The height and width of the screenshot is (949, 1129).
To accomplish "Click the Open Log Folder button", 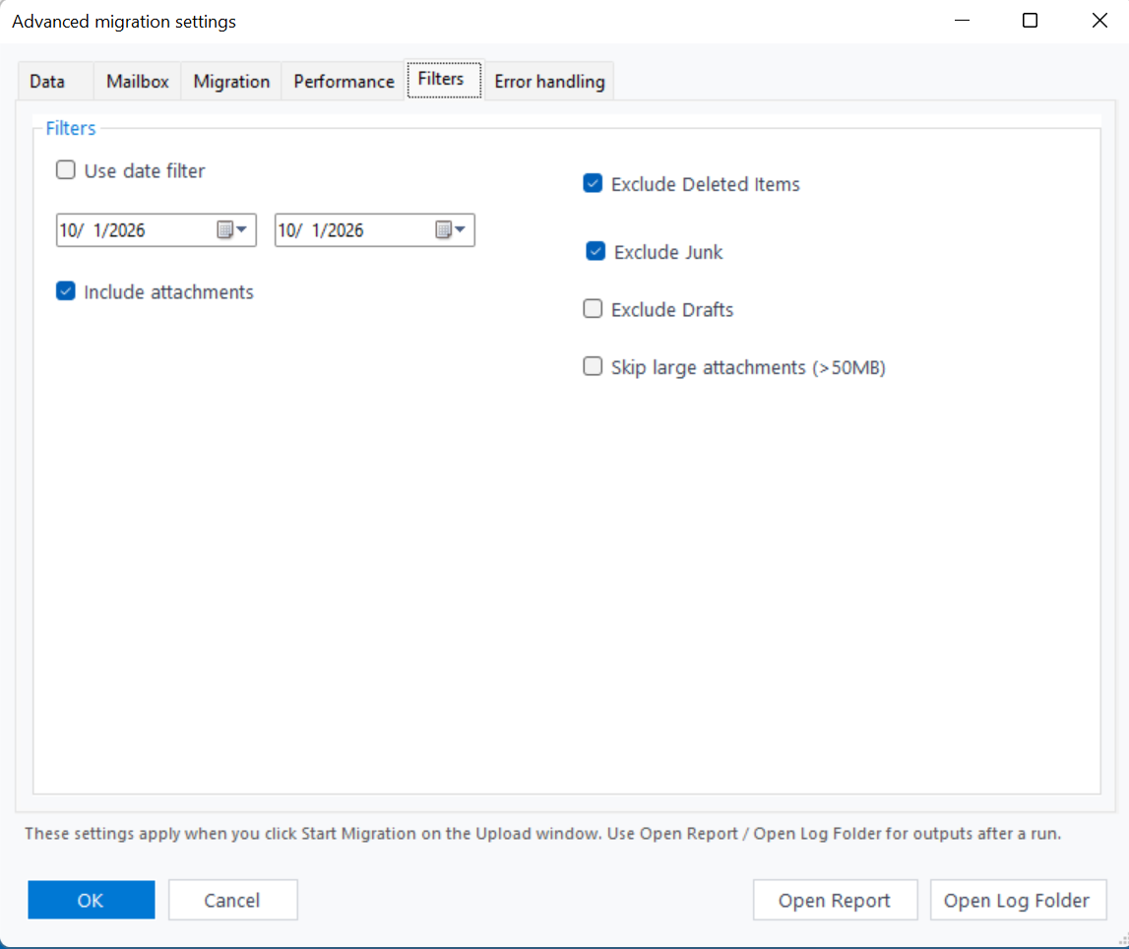I will (1017, 900).
